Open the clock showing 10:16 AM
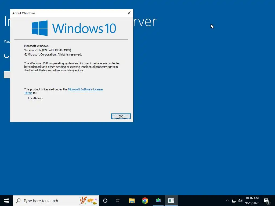The image size is (275, 206). click(x=252, y=201)
